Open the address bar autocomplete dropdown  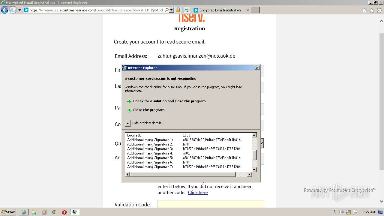point(172,10)
